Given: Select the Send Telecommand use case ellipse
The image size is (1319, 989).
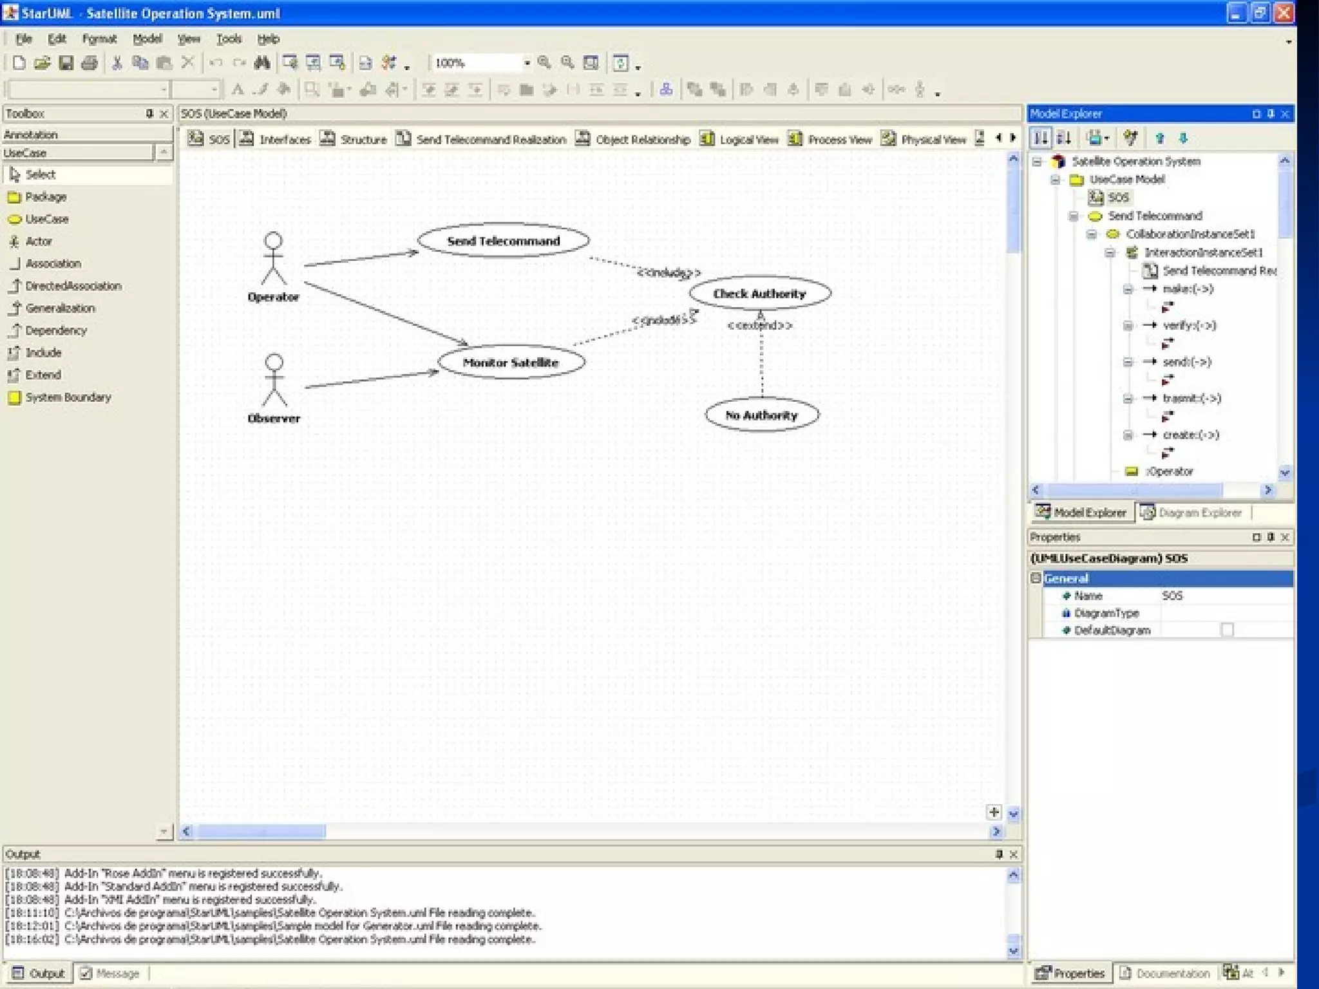Looking at the screenshot, I should pos(504,241).
